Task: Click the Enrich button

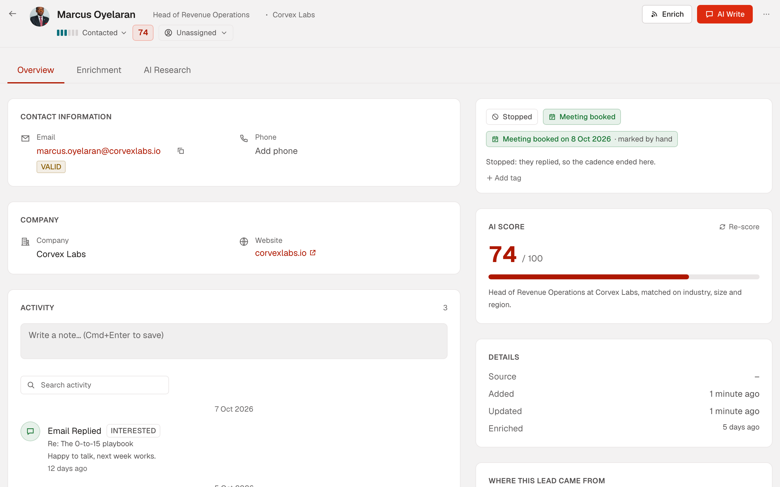Action: point(667,14)
